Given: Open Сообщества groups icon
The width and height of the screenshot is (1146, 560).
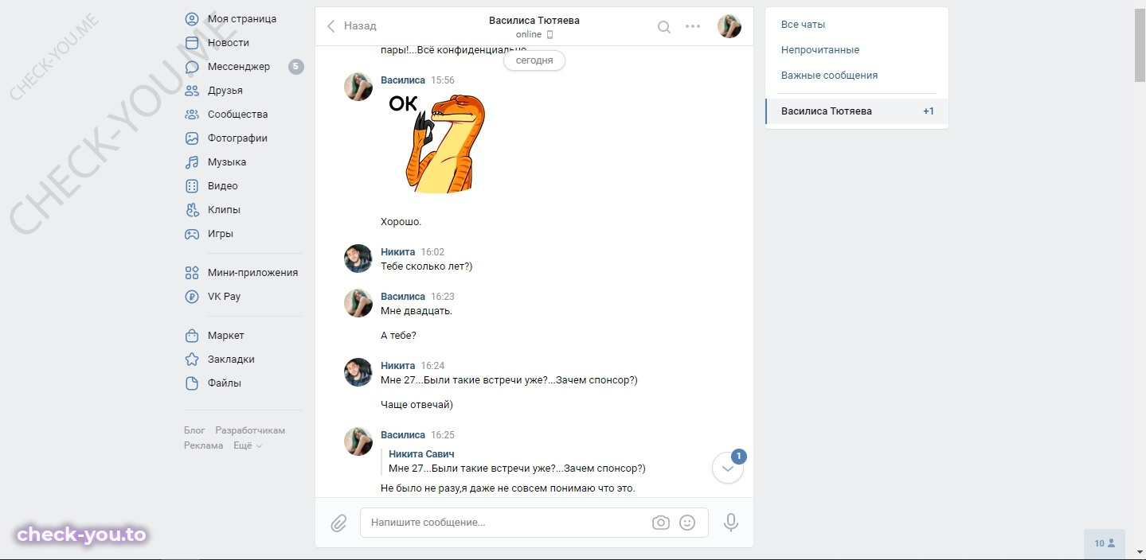Looking at the screenshot, I should coord(191,115).
